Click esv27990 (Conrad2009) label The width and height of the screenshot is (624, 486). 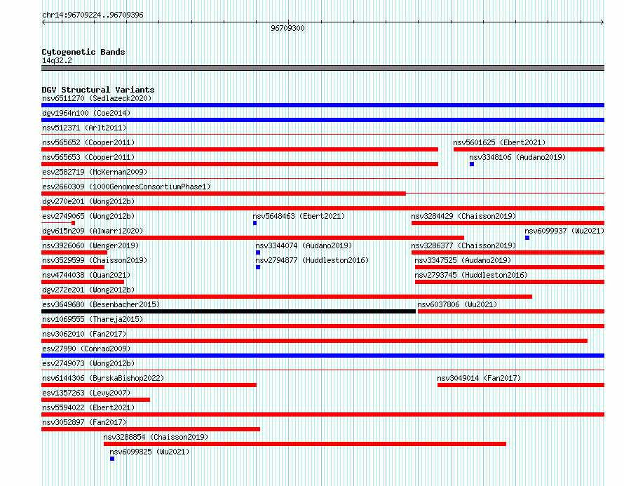pos(86,349)
